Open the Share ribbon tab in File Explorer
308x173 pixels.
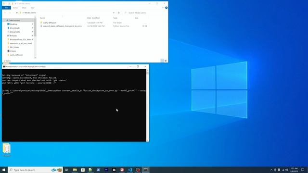(x=24, y=8)
